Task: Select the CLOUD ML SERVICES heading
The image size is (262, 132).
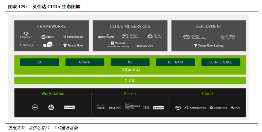Action: click(130, 26)
